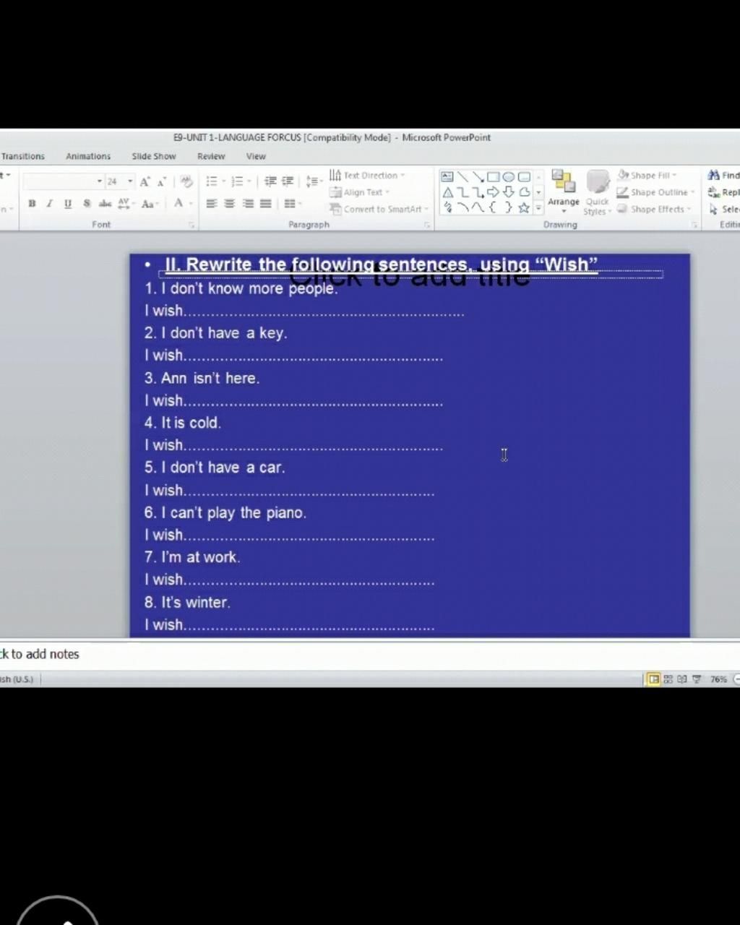Click the zoom level 76% indicator
Image resolution: width=740 pixels, height=925 pixels.
[718, 679]
